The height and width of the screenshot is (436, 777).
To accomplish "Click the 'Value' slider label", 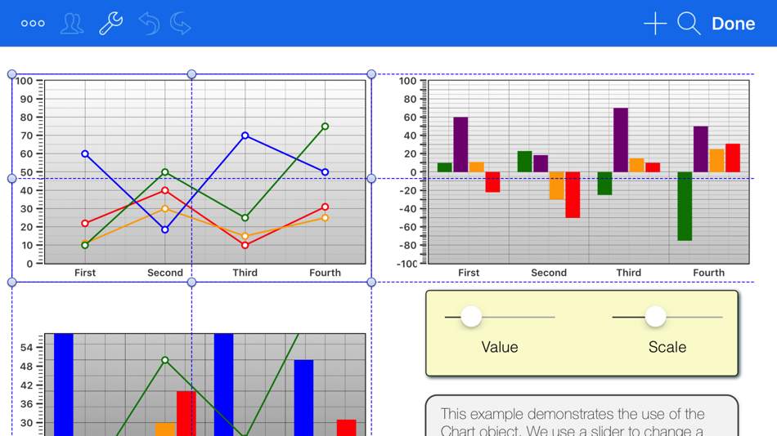I will (500, 347).
